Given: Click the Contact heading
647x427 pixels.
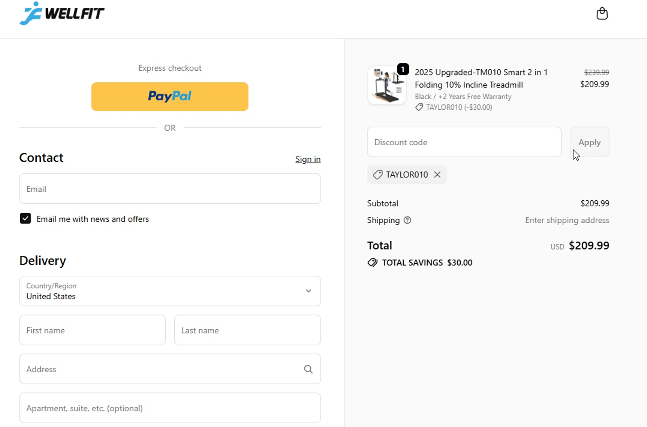Looking at the screenshot, I should [41, 158].
